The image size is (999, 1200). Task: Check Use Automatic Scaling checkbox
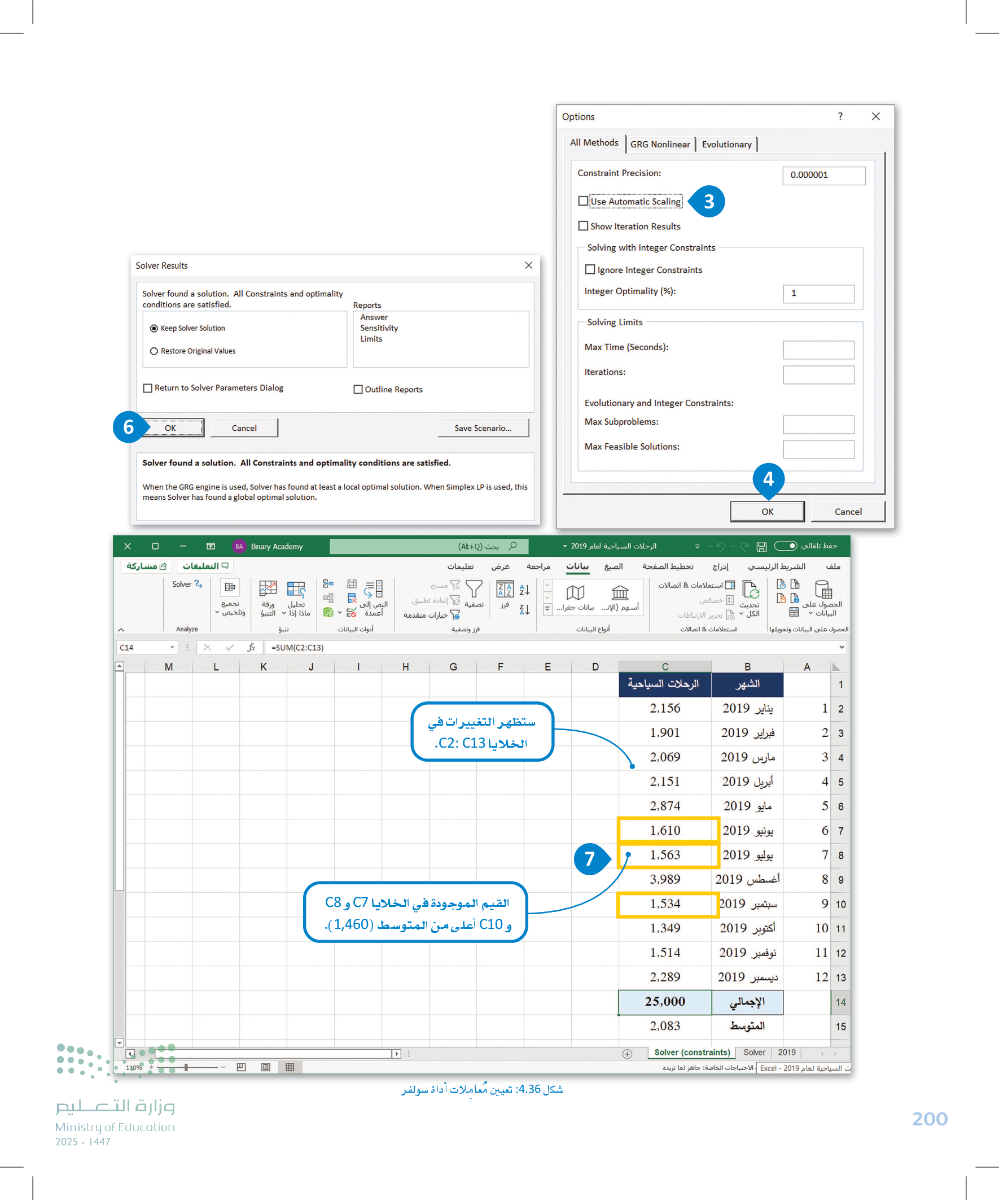point(583,201)
